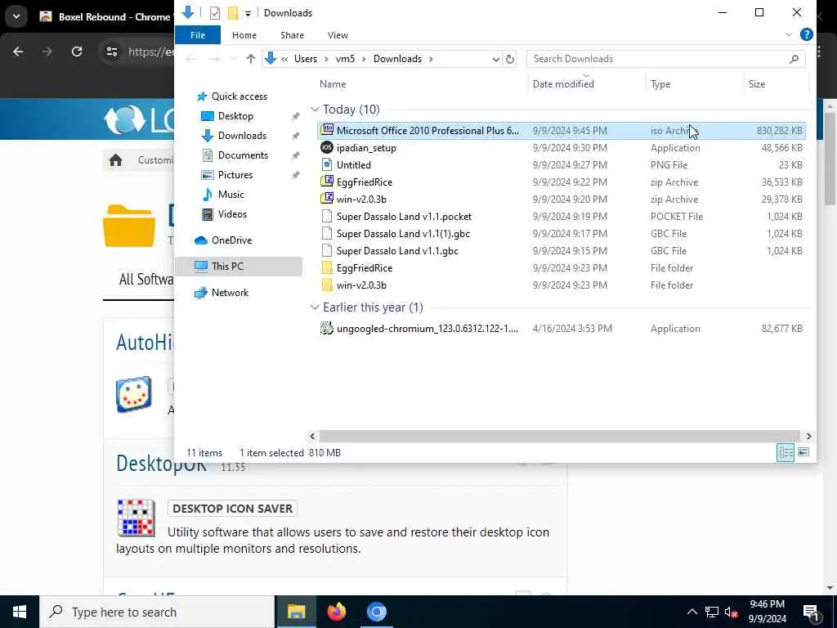The width and height of the screenshot is (837, 628).
Task: Open Firefox from the taskbar
Action: pyautogui.click(x=336, y=612)
